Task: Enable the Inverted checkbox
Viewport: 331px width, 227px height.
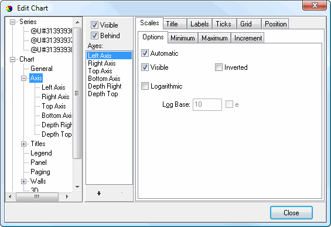Action: 219,67
